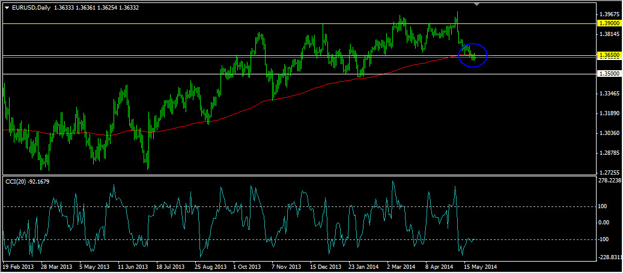Click the 25 Aug 2013 date label
The height and width of the screenshot is (273, 623).
coord(211,266)
